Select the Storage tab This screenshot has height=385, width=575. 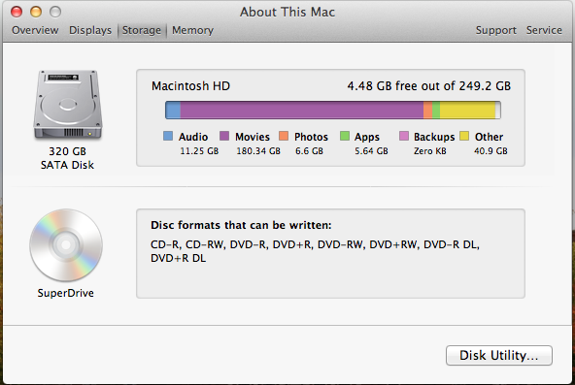[142, 30]
